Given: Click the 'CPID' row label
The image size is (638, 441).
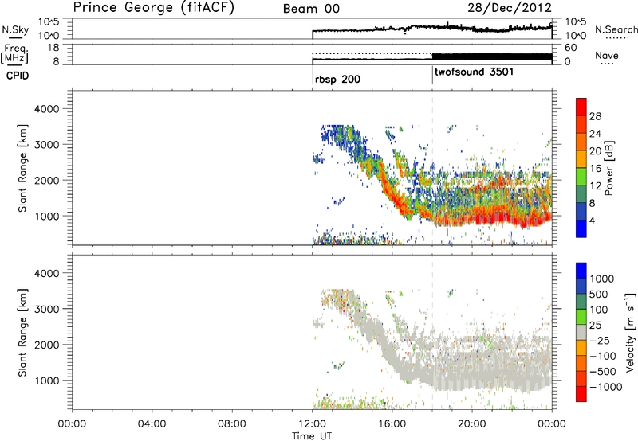Looking at the screenshot, I should pyautogui.click(x=18, y=76).
